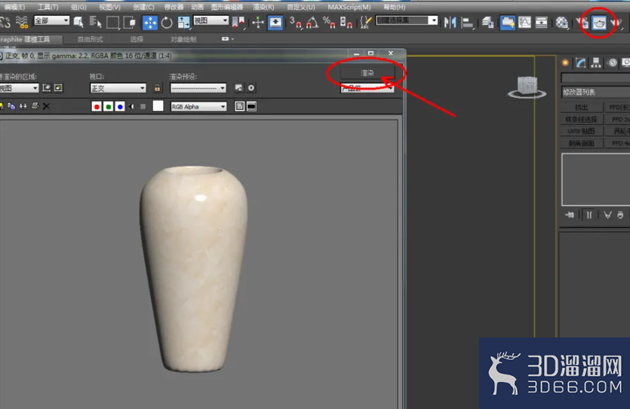The height and width of the screenshot is (409, 630).
Task: Toggle the frame window UI overlay button
Action: point(239,106)
